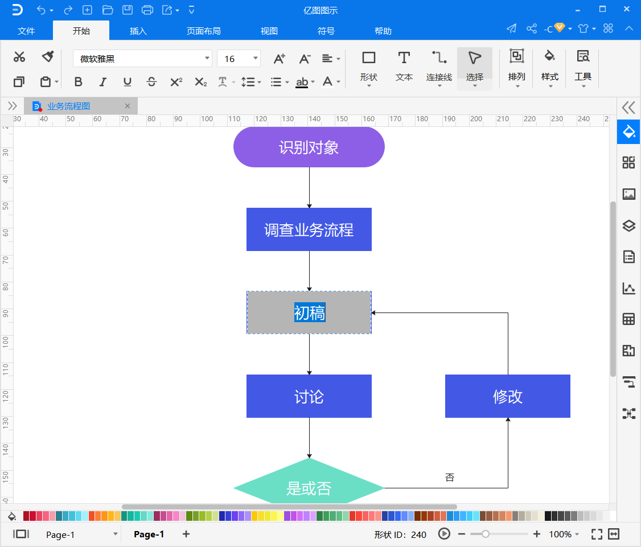The width and height of the screenshot is (641, 547).
Task: Select the 选择 selection tool
Action: click(x=475, y=68)
